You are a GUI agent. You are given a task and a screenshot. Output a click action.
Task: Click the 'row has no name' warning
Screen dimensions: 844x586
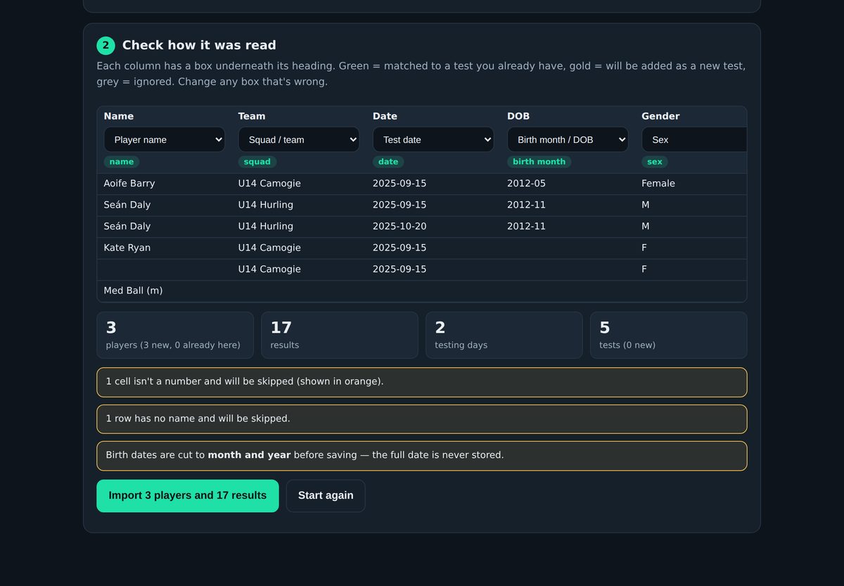tap(422, 419)
